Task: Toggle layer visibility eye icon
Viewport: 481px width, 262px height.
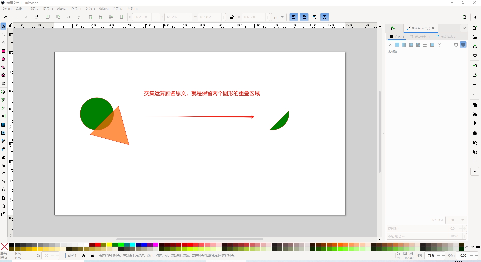Action: [83, 256]
